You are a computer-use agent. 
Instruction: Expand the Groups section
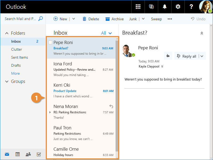click(x=7, y=82)
